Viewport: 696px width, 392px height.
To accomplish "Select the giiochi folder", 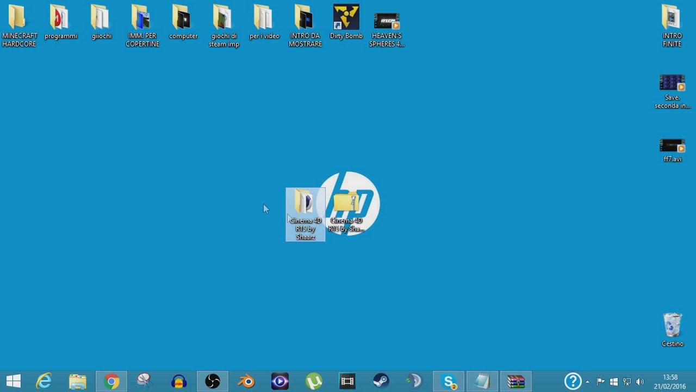I will tap(101, 23).
